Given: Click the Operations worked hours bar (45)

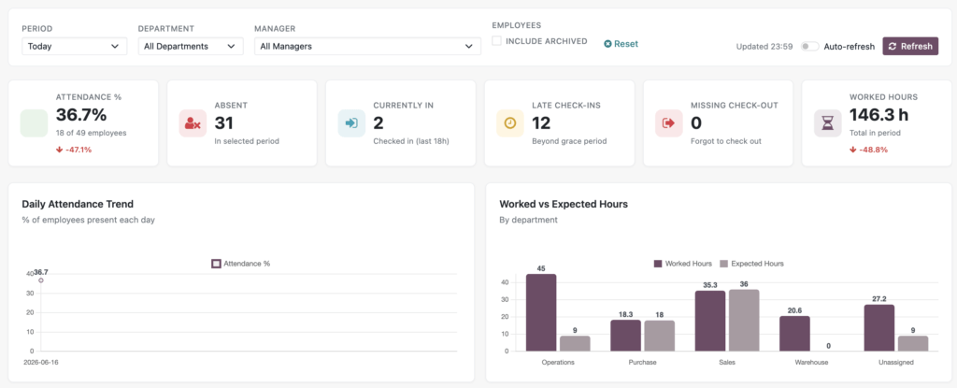Looking at the screenshot, I should [541, 312].
